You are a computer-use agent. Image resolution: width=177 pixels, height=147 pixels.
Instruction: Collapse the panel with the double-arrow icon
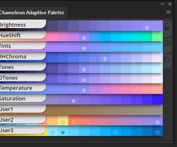click(162, 4)
